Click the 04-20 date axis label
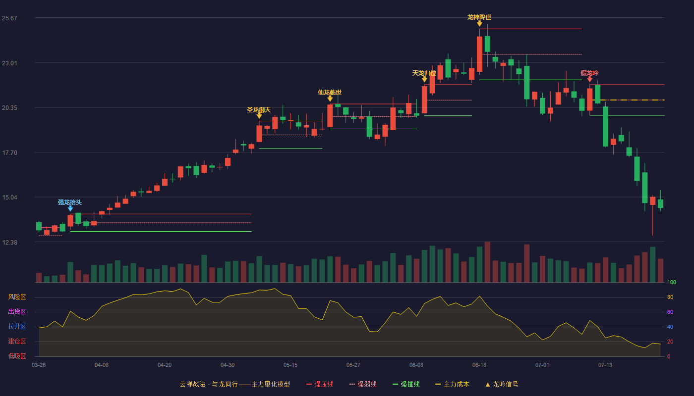This screenshot has width=694, height=396. [165, 365]
